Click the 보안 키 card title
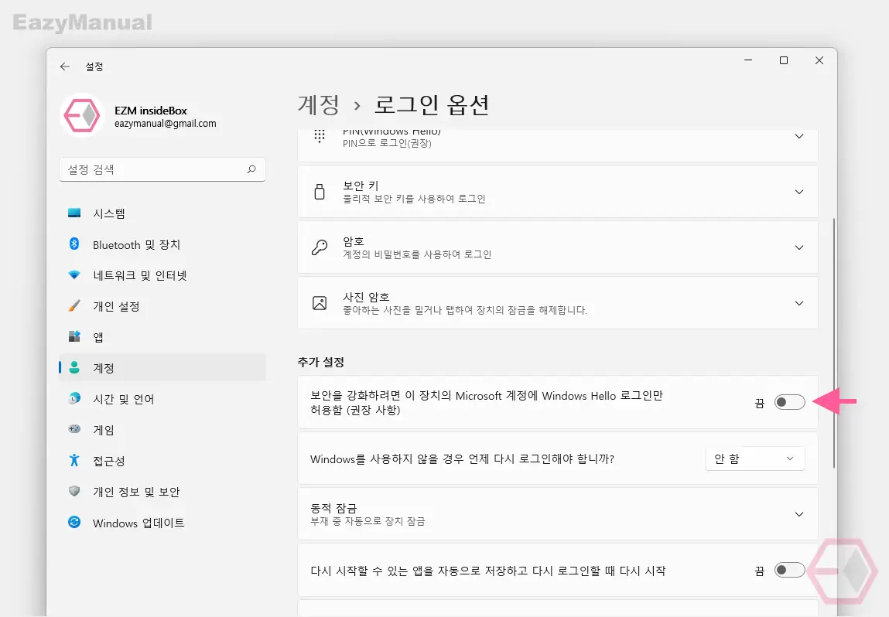This screenshot has height=617, width=889. pyautogui.click(x=361, y=186)
